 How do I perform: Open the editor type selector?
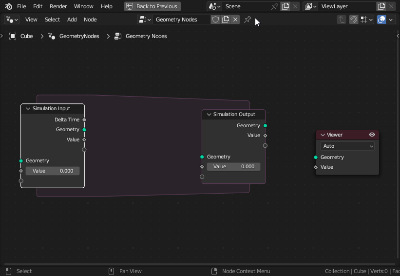coord(12,20)
